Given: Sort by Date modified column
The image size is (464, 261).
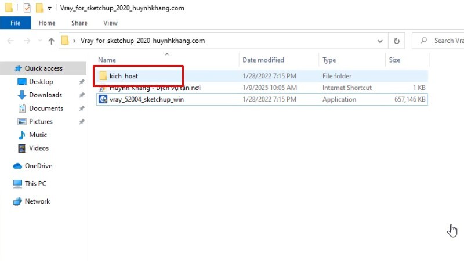Looking at the screenshot, I should (x=263, y=60).
